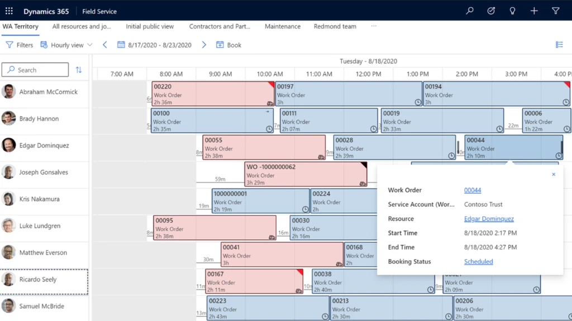Click the previous week chevron arrow
This screenshot has height=321, width=572.
[105, 45]
